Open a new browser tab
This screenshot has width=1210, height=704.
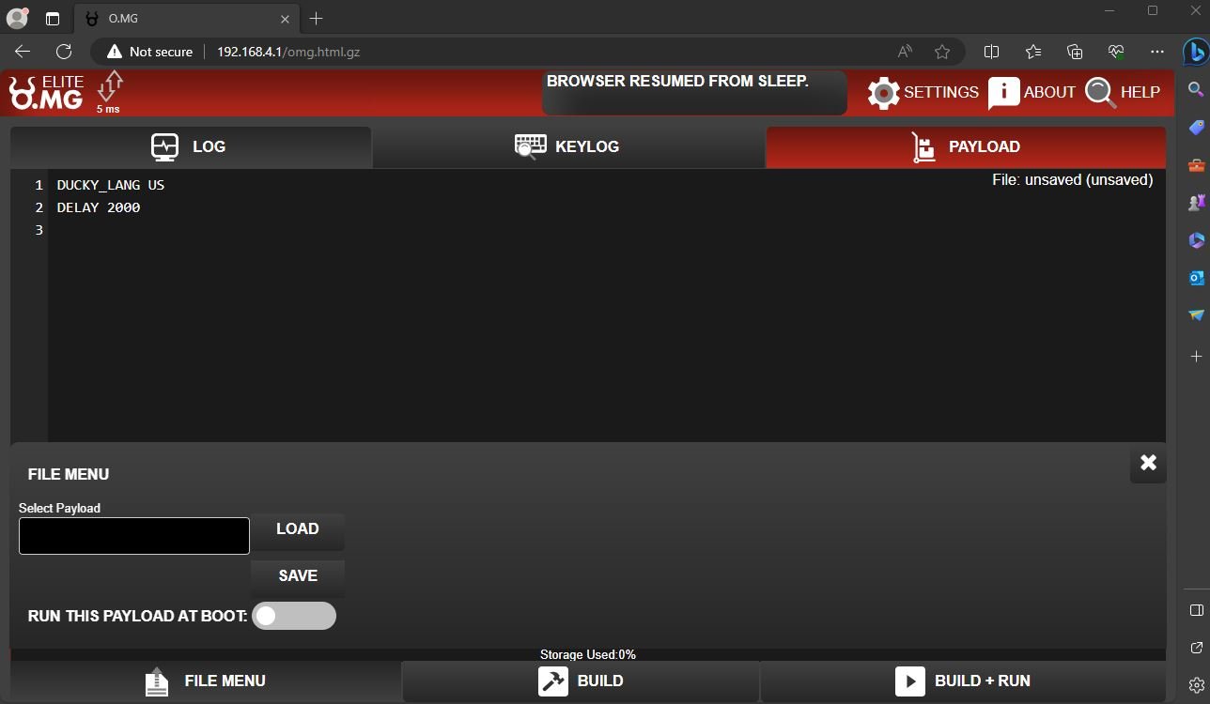click(317, 19)
